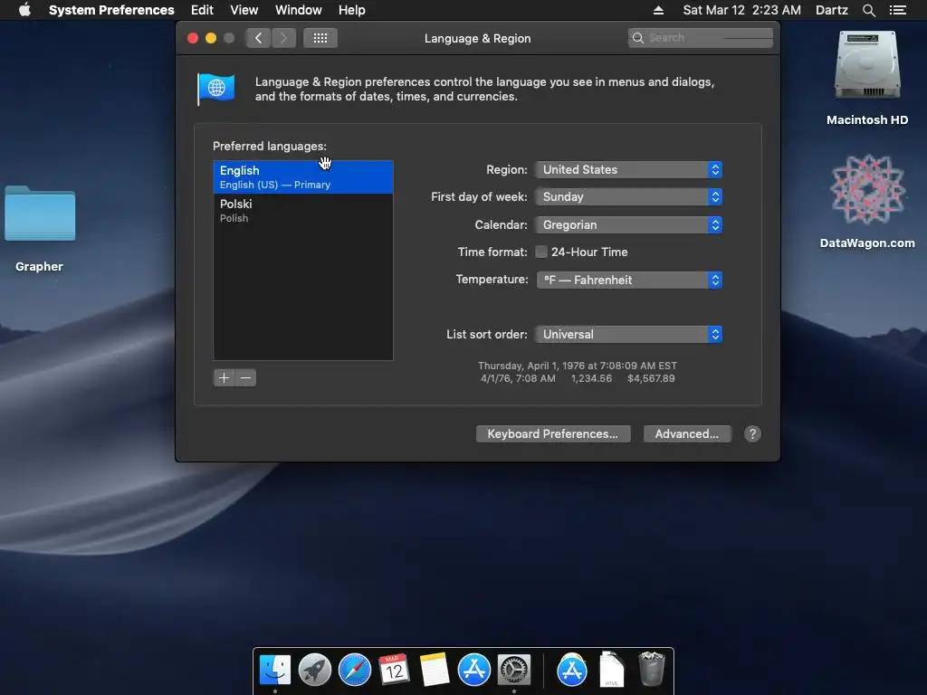The width and height of the screenshot is (927, 695).
Task: Open App Store icon beside Notes
Action: tap(474, 670)
